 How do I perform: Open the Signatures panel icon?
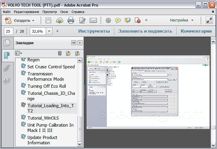click(6, 81)
